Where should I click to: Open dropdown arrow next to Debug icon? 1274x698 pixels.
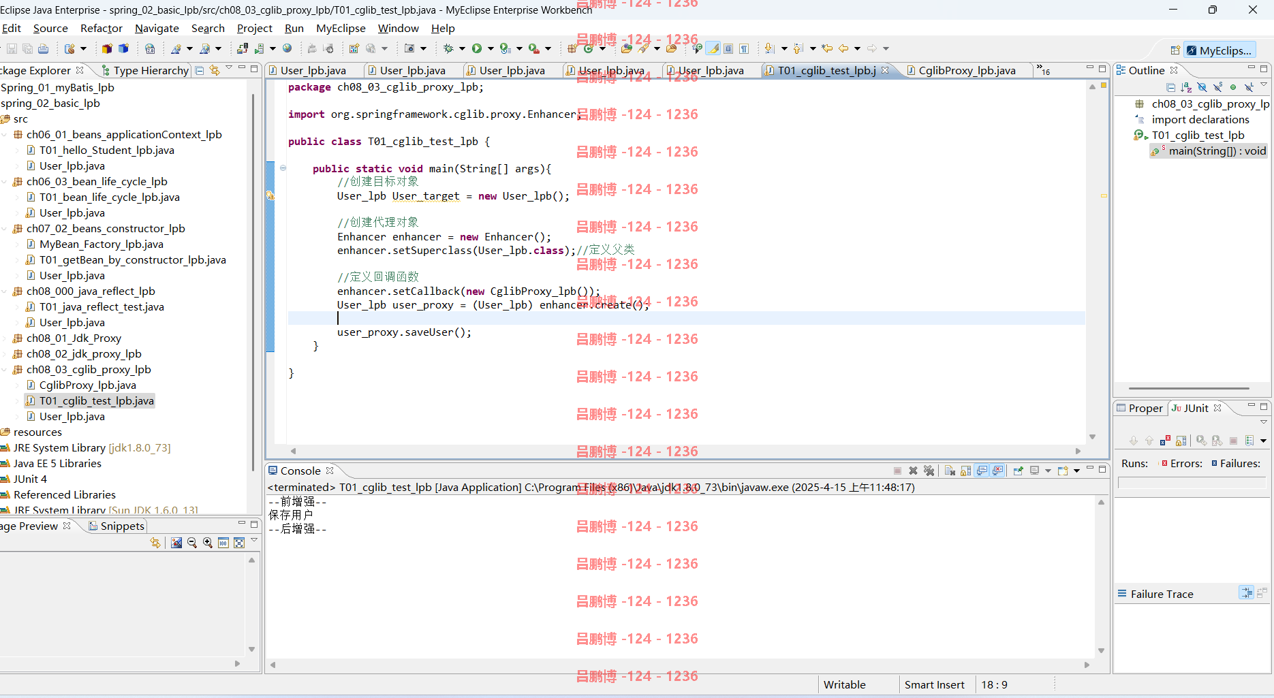point(462,48)
